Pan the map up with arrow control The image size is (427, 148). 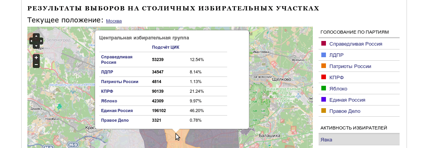[36, 36]
